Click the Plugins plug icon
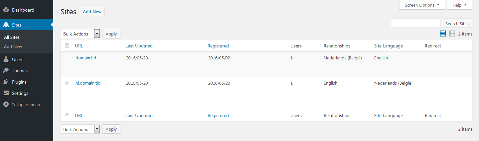The image size is (479, 141). (6, 82)
